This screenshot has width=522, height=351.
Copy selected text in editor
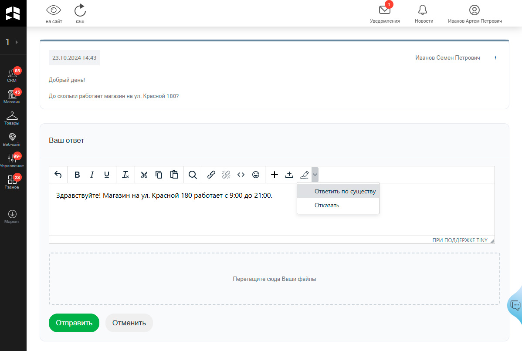point(159,175)
